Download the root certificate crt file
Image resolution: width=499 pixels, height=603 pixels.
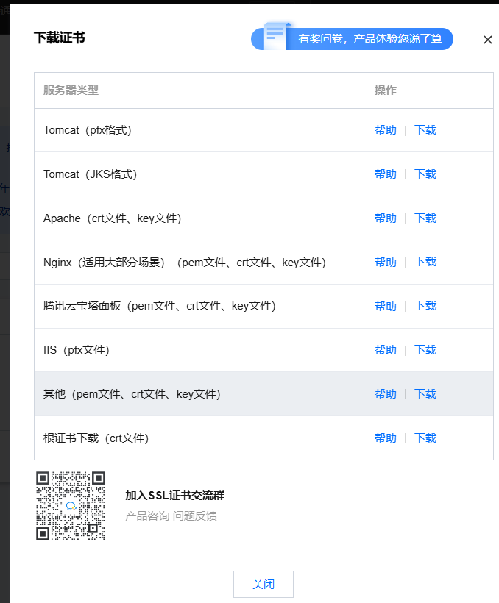[425, 438]
